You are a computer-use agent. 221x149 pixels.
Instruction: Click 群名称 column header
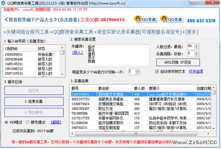115,88
